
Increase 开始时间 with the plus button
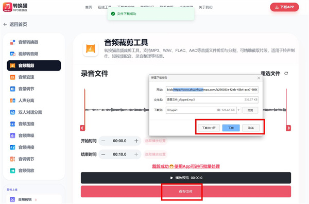tap(136, 141)
